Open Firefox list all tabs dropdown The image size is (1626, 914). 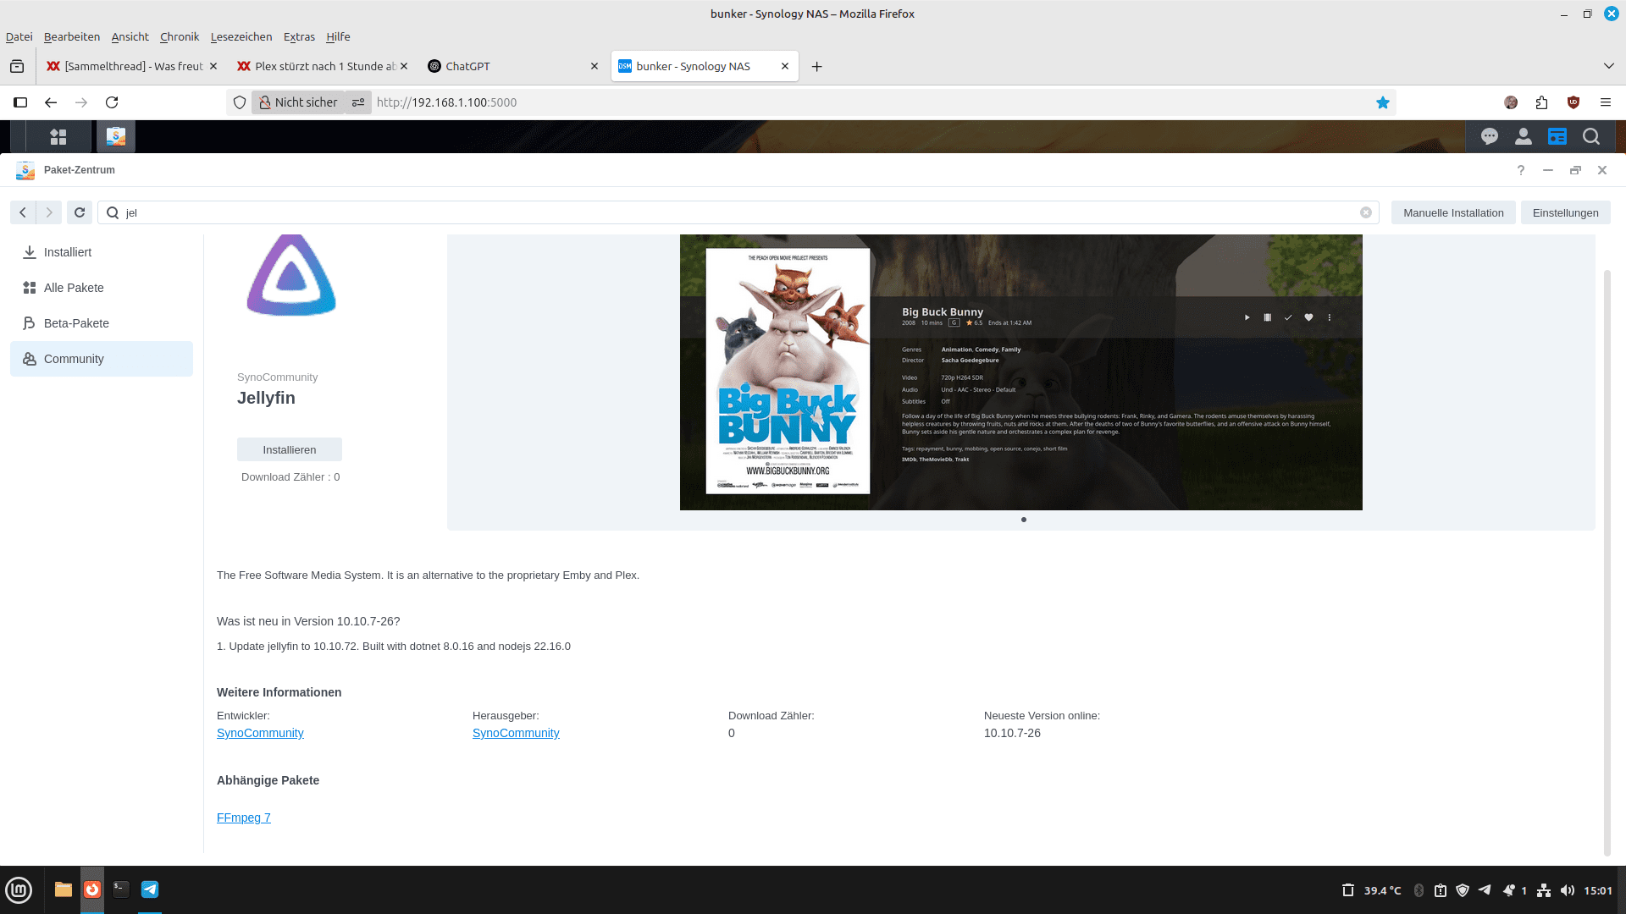pyautogui.click(x=1608, y=66)
